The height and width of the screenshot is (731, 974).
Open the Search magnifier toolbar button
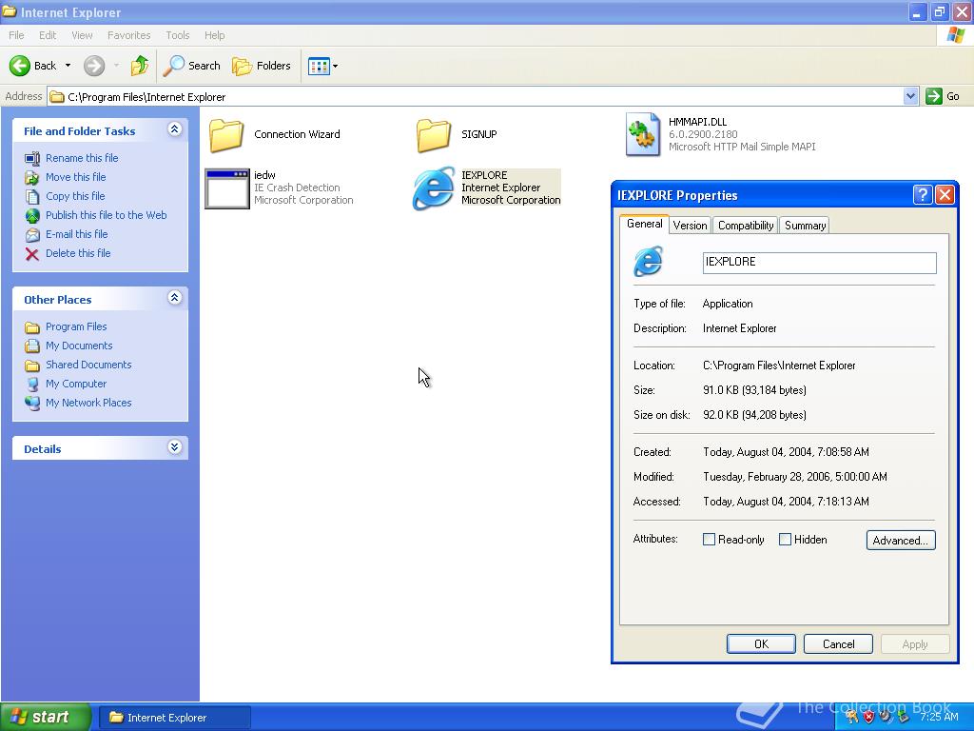click(192, 66)
